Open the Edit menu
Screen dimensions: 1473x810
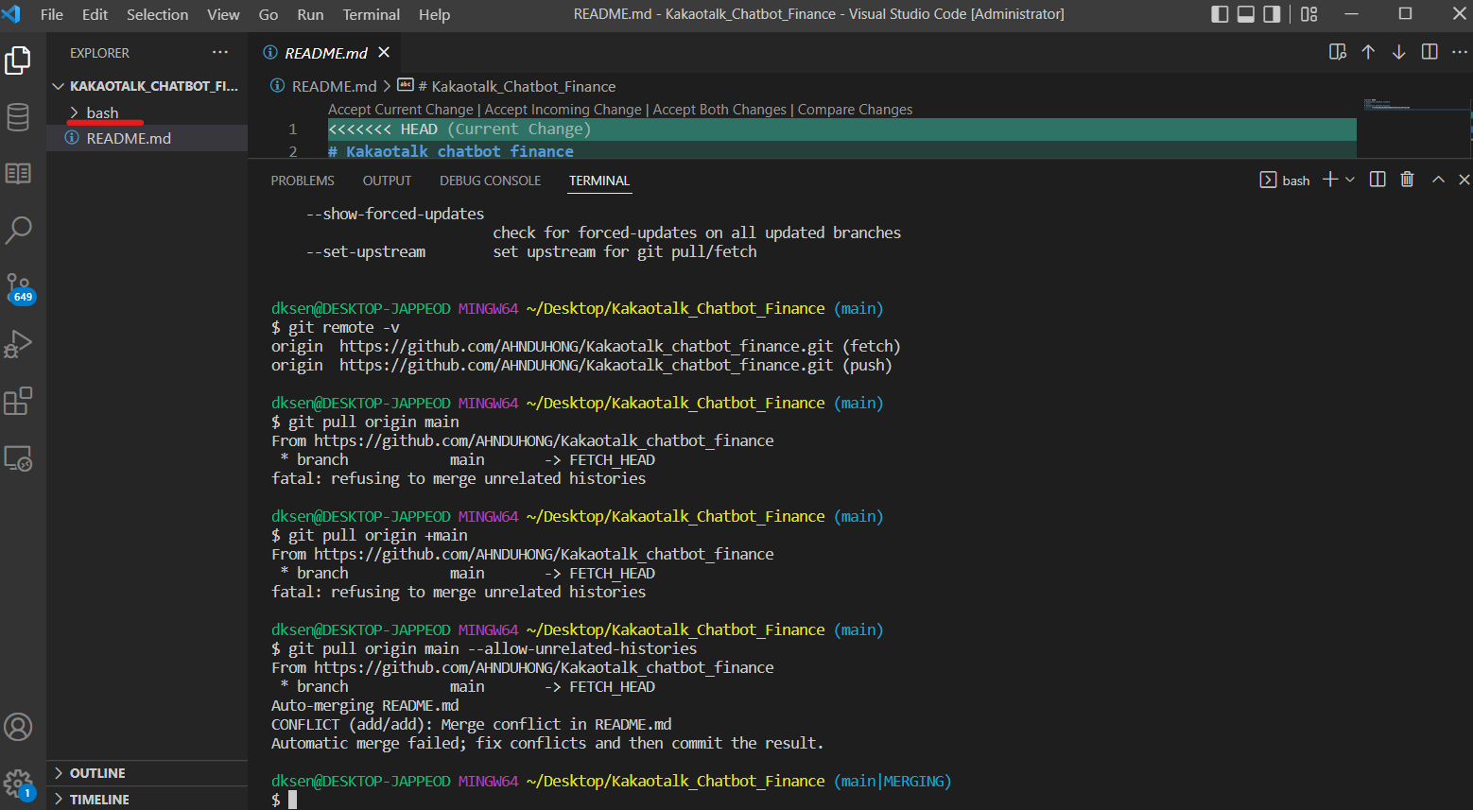95,14
